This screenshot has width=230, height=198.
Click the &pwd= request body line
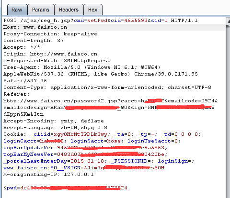tap(65, 188)
